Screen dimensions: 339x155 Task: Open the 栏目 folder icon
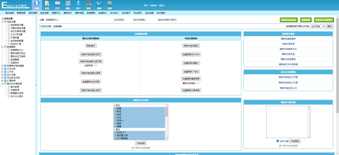(x=58, y=4)
